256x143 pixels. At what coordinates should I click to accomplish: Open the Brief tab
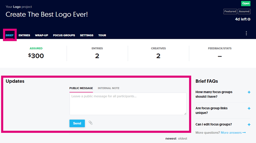[x=9, y=35]
